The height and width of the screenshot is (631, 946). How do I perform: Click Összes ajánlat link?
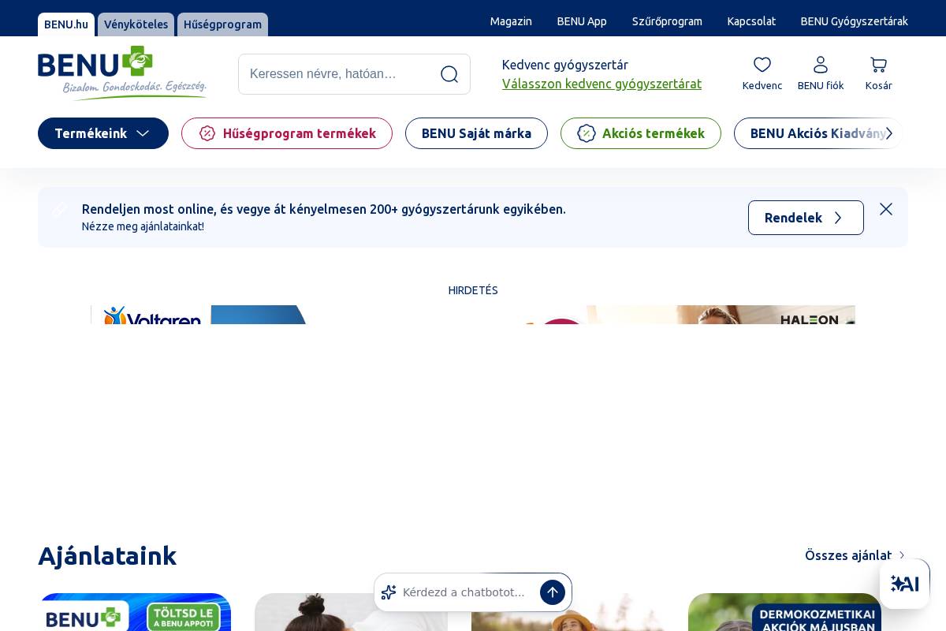click(x=855, y=555)
